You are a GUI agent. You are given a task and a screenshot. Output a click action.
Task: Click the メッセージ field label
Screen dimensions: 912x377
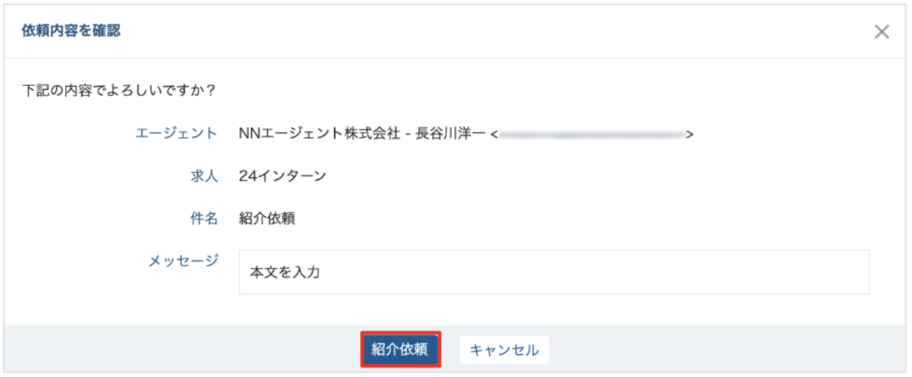[x=183, y=260]
